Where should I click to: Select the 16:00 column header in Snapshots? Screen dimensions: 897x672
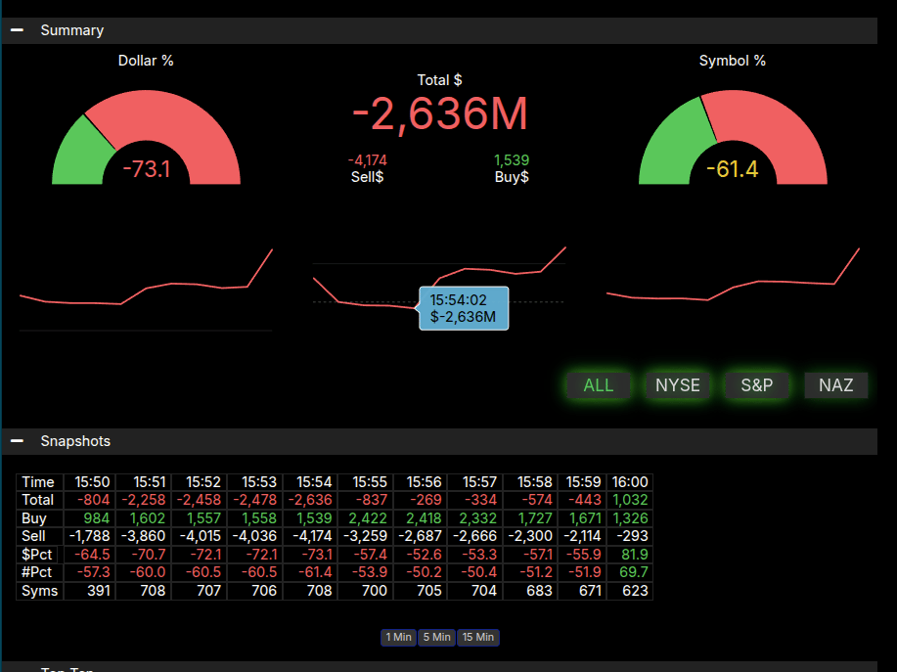(629, 482)
